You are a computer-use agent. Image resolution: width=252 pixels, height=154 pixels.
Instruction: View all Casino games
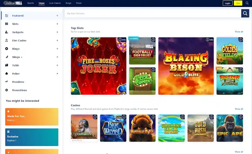tap(239, 109)
